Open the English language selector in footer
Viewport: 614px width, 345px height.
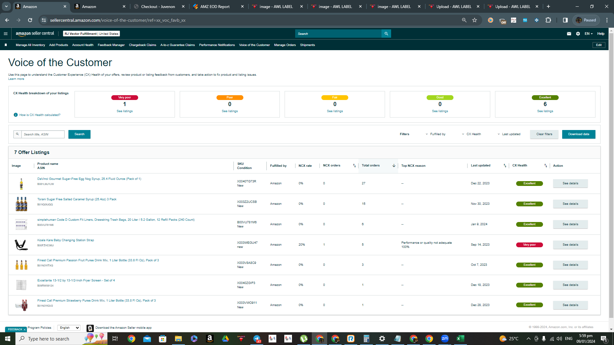(69, 328)
